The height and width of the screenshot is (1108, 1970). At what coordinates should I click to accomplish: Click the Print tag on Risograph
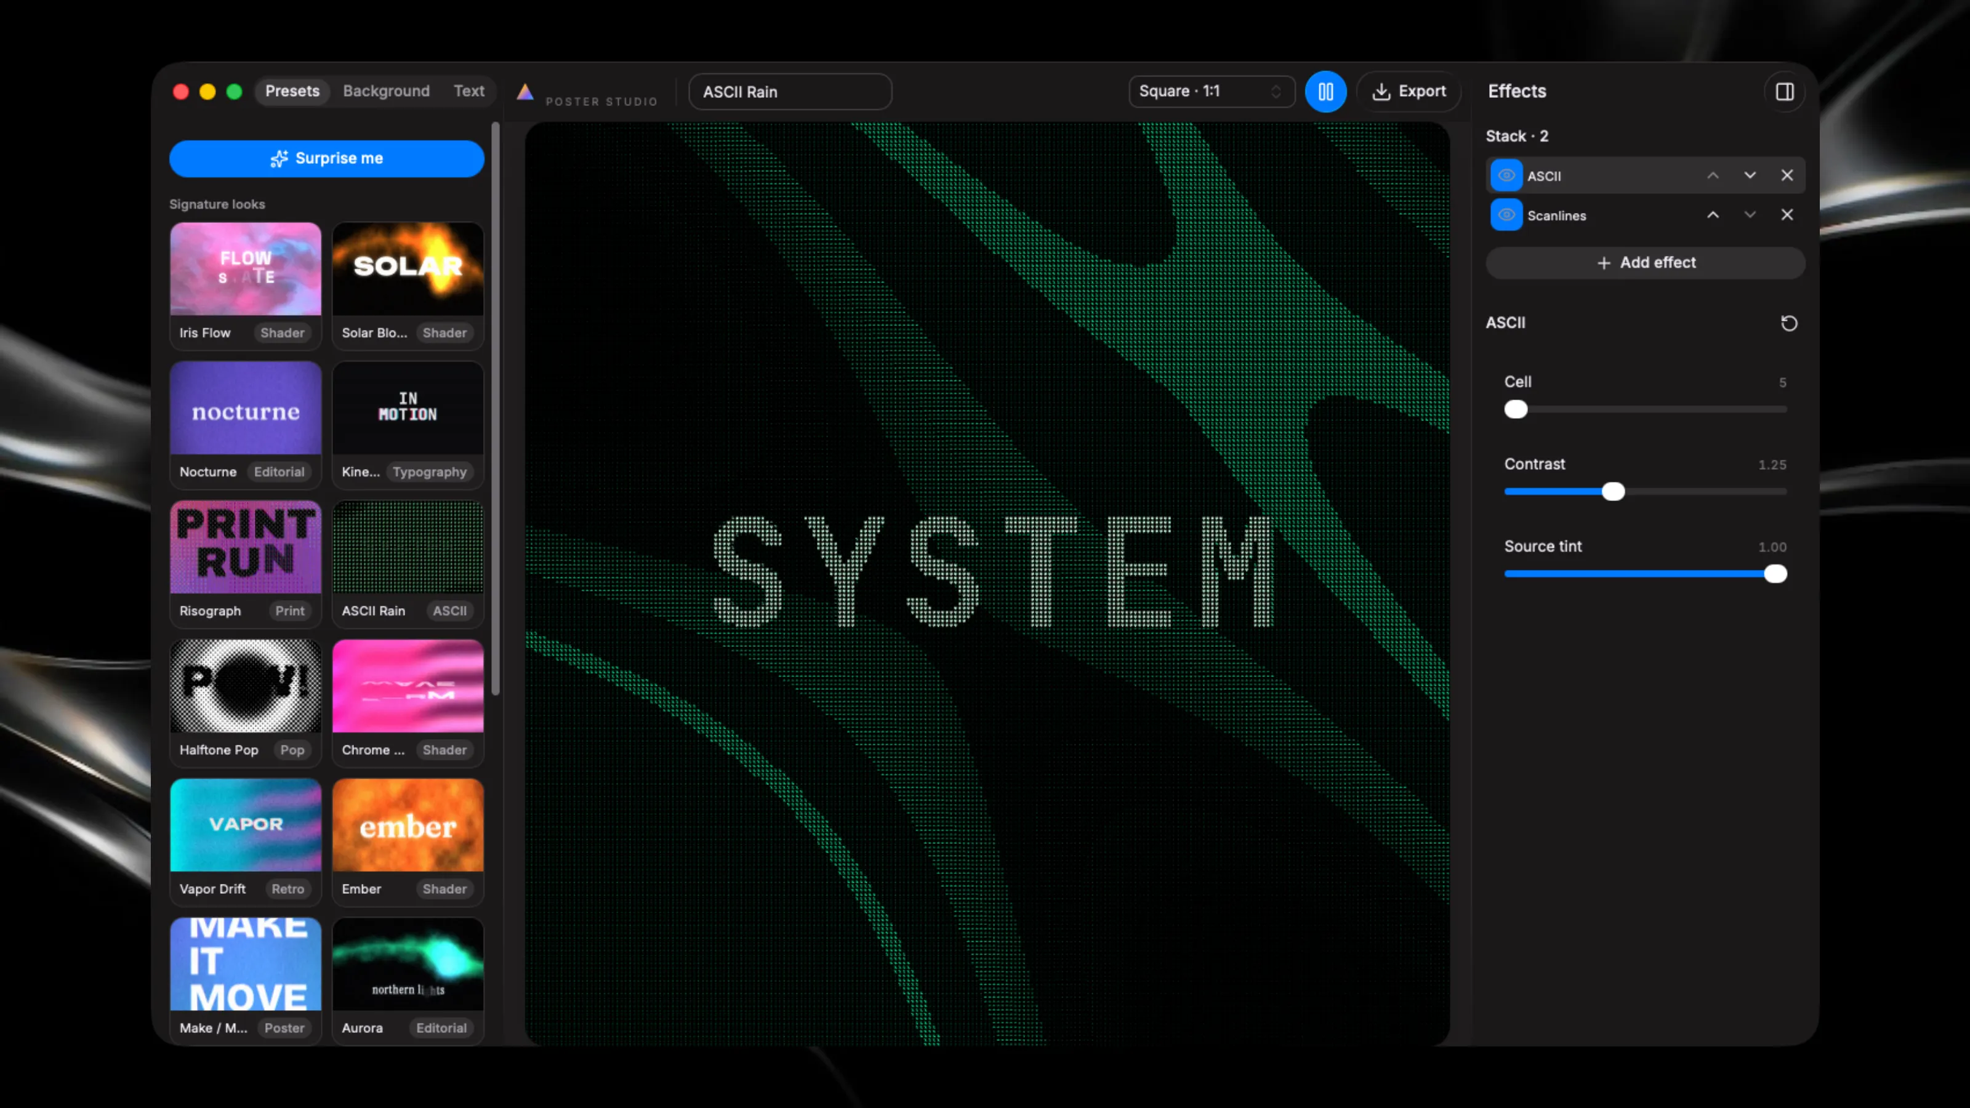(x=290, y=612)
